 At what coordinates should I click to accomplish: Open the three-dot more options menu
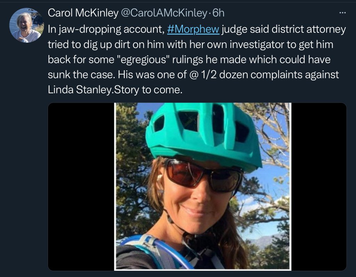(342, 14)
